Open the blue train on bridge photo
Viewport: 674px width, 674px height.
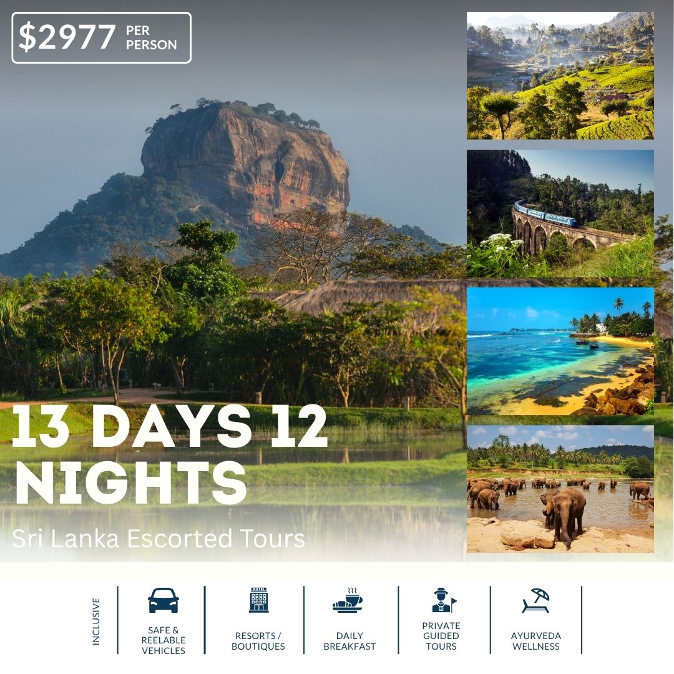560,213
